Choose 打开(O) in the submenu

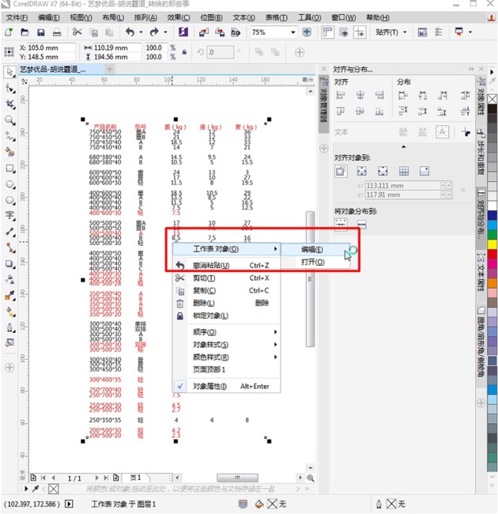(x=315, y=263)
